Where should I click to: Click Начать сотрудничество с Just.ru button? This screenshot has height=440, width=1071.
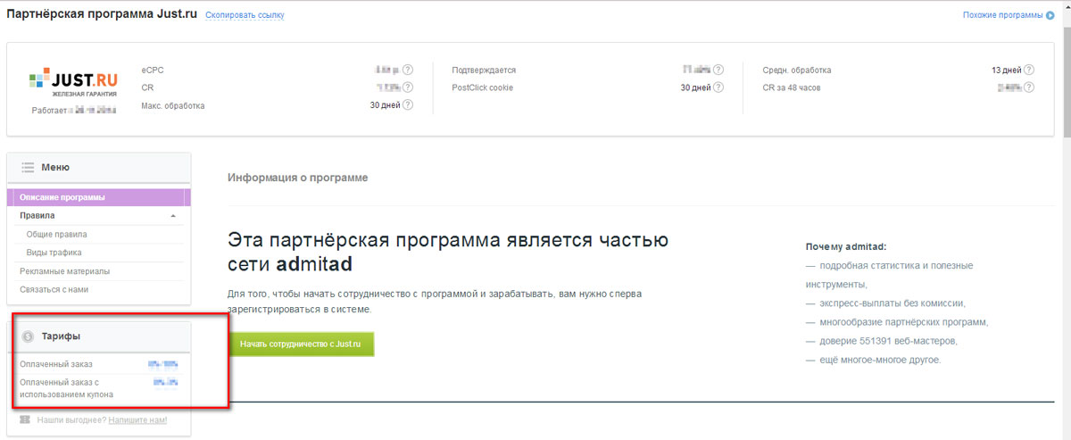point(301,344)
